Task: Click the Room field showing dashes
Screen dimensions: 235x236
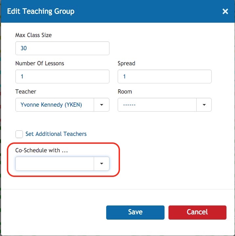Action: pos(157,105)
